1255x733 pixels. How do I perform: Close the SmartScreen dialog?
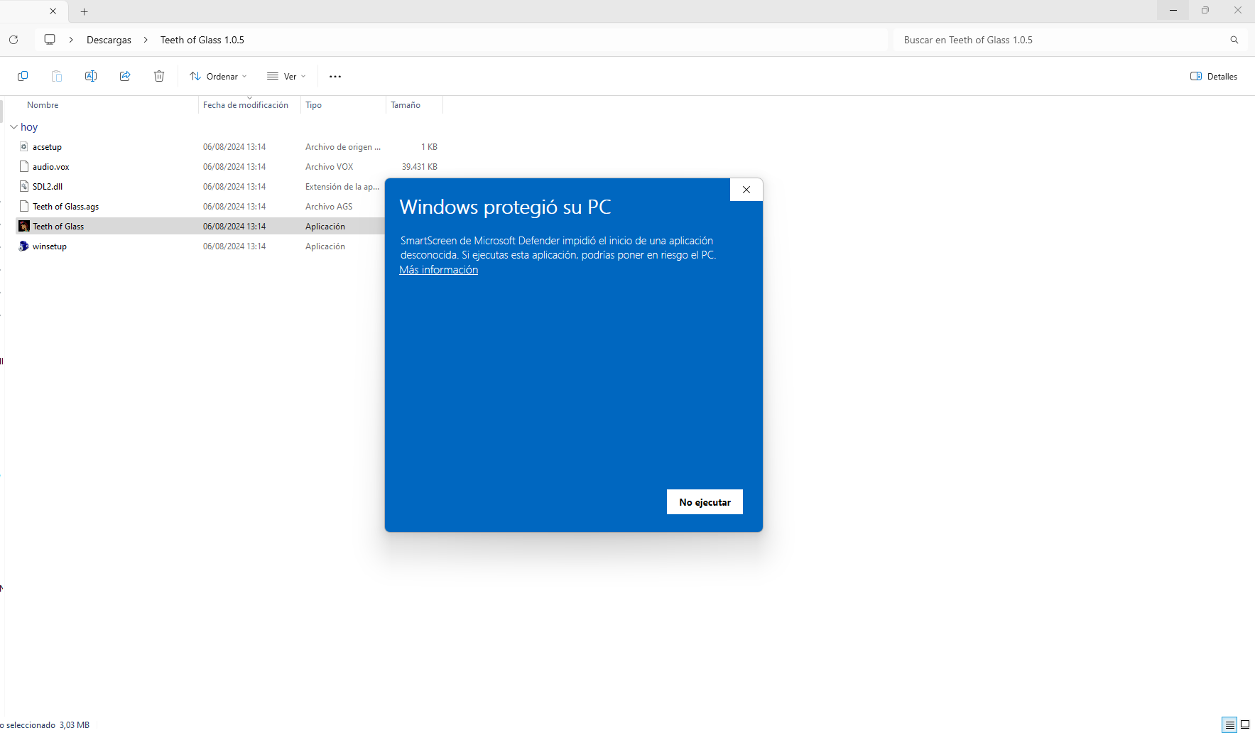click(746, 190)
